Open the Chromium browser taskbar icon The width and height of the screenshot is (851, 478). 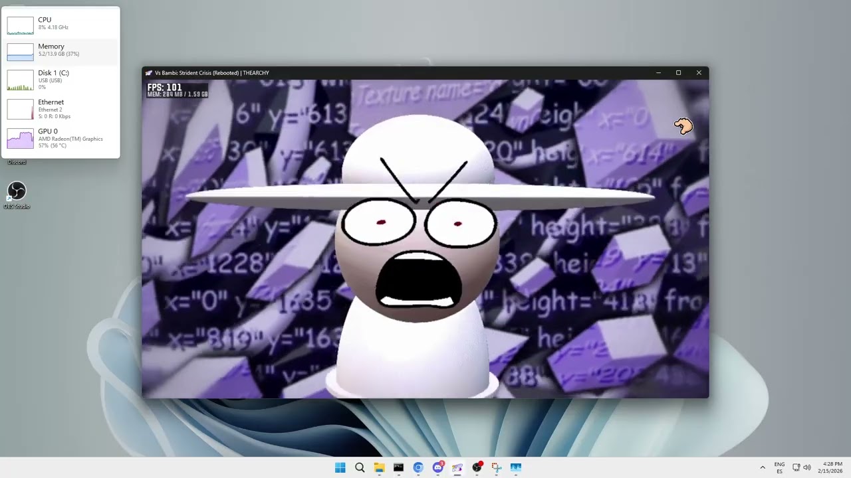(418, 467)
